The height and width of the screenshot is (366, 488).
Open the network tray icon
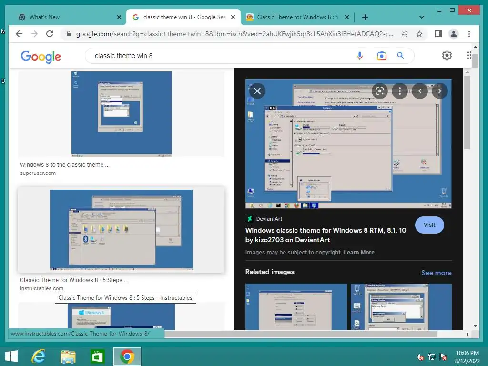432,357
